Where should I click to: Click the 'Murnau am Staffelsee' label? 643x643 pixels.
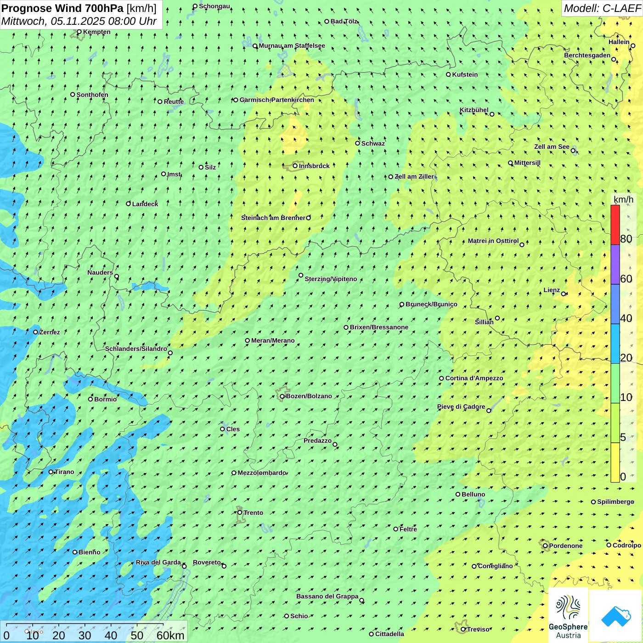(292, 45)
